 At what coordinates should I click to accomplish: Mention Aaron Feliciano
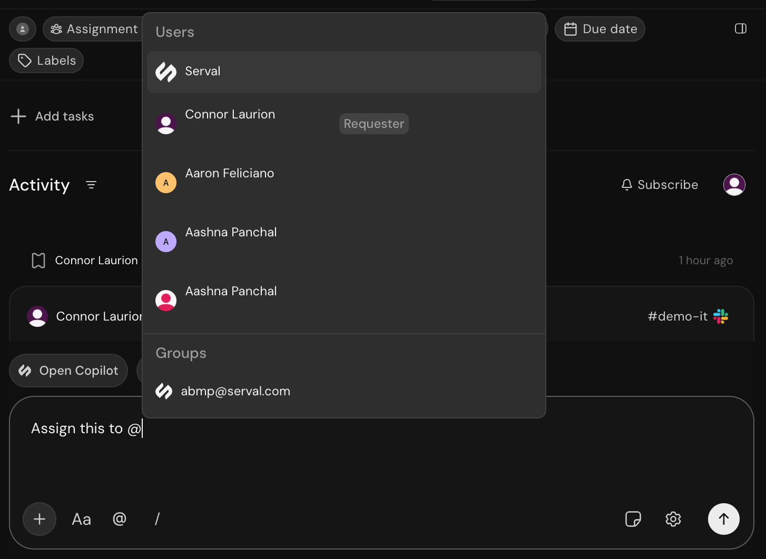[344, 183]
